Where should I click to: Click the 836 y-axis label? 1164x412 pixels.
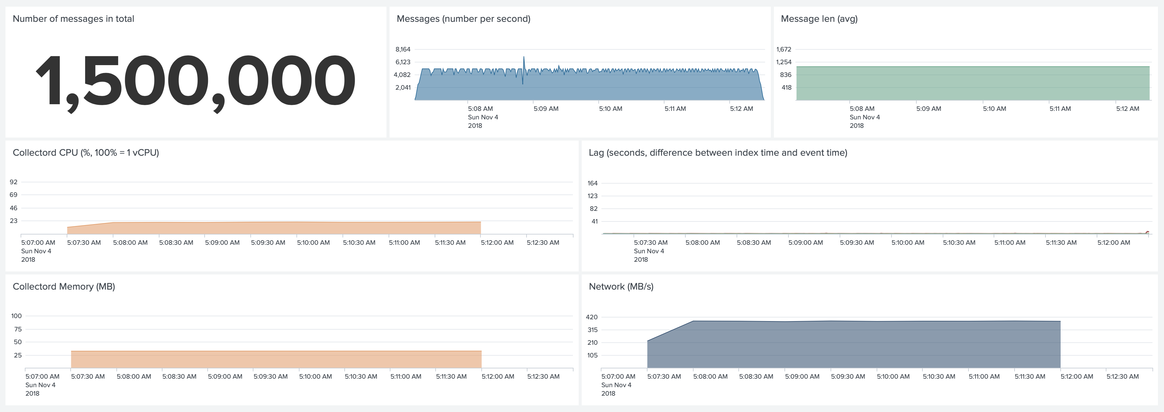point(786,75)
